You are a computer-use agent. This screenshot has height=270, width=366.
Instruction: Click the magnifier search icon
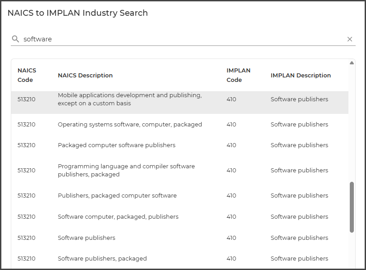tap(15, 39)
